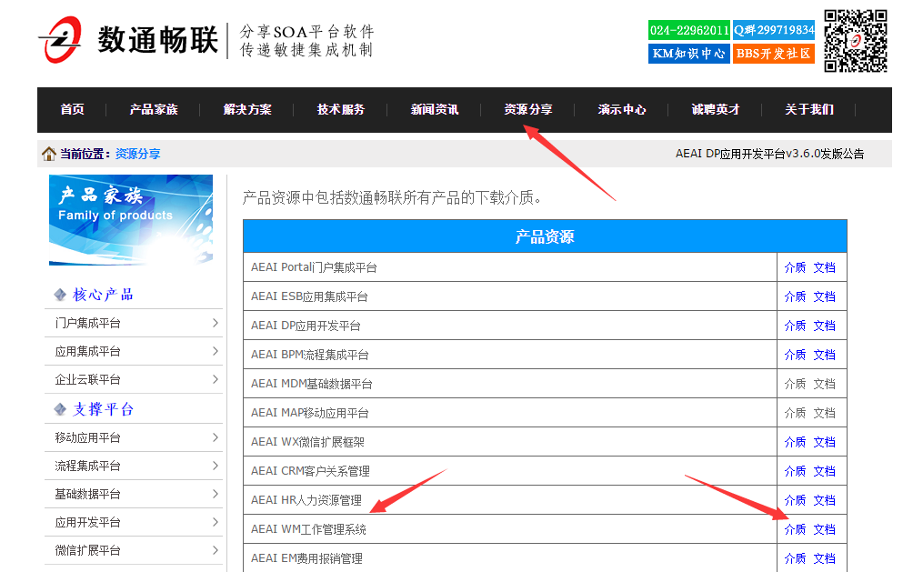Open the AEAI DP v3.6.0 release announcement
Viewport: 923px width, 572px height.
point(769,154)
